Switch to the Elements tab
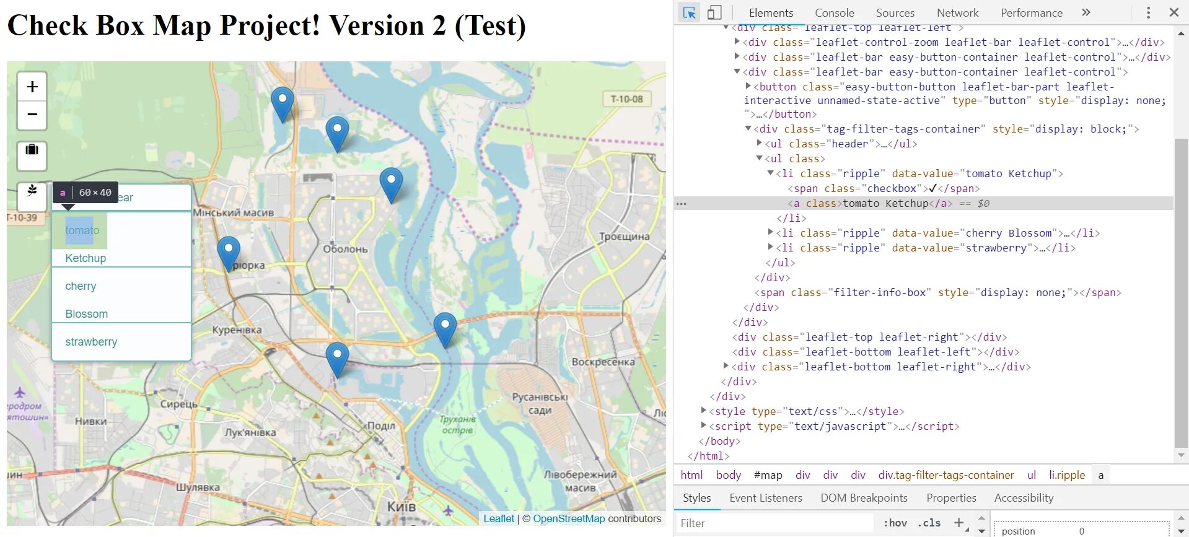This screenshot has width=1189, height=537. (771, 12)
